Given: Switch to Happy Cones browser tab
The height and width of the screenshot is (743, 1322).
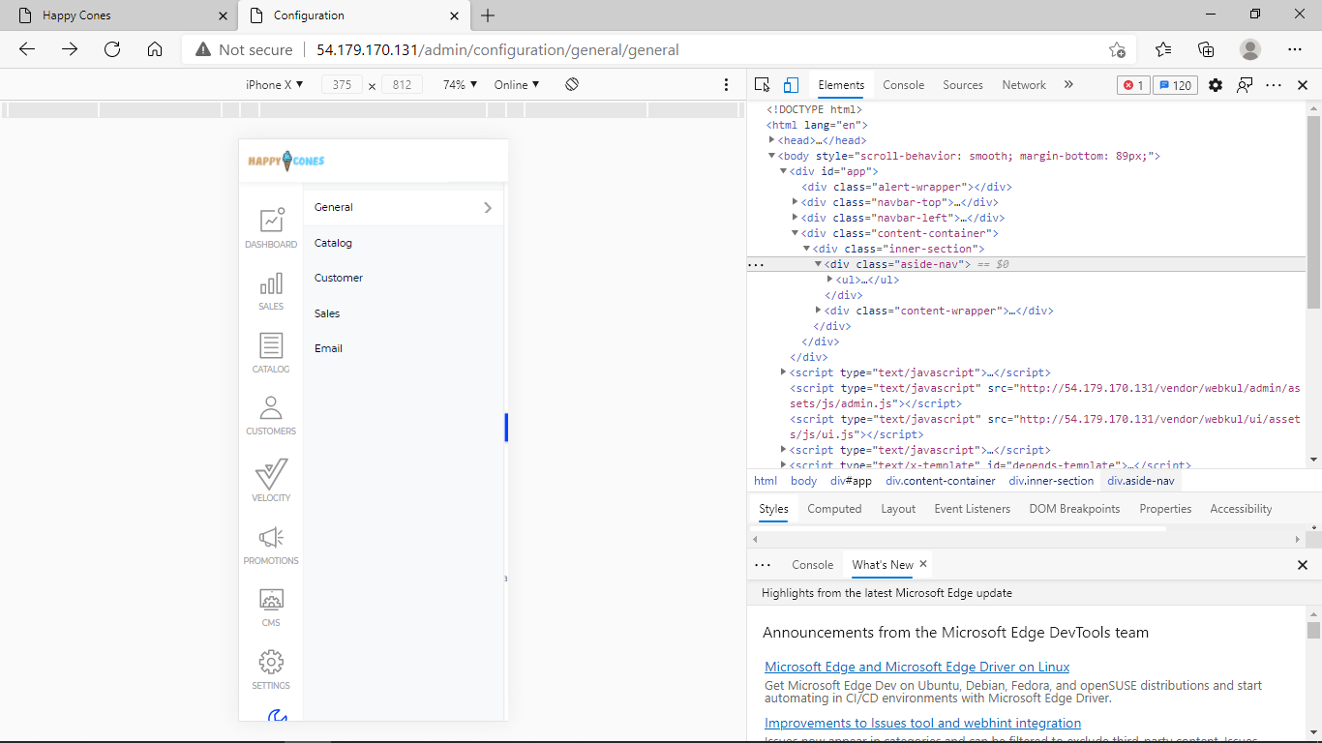Looking at the screenshot, I should point(118,15).
